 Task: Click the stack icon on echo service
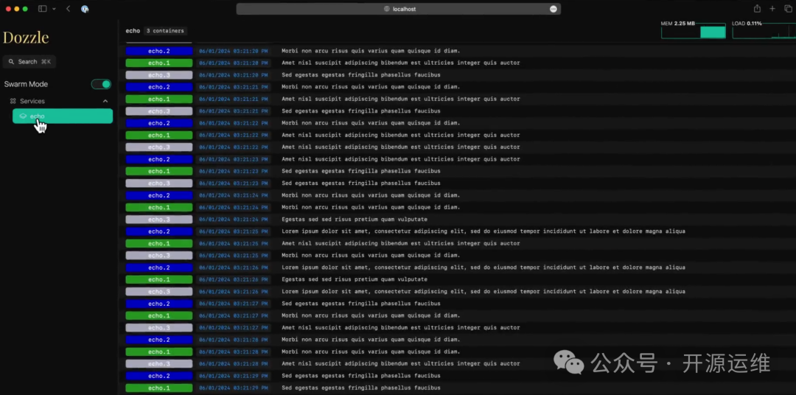tap(23, 116)
